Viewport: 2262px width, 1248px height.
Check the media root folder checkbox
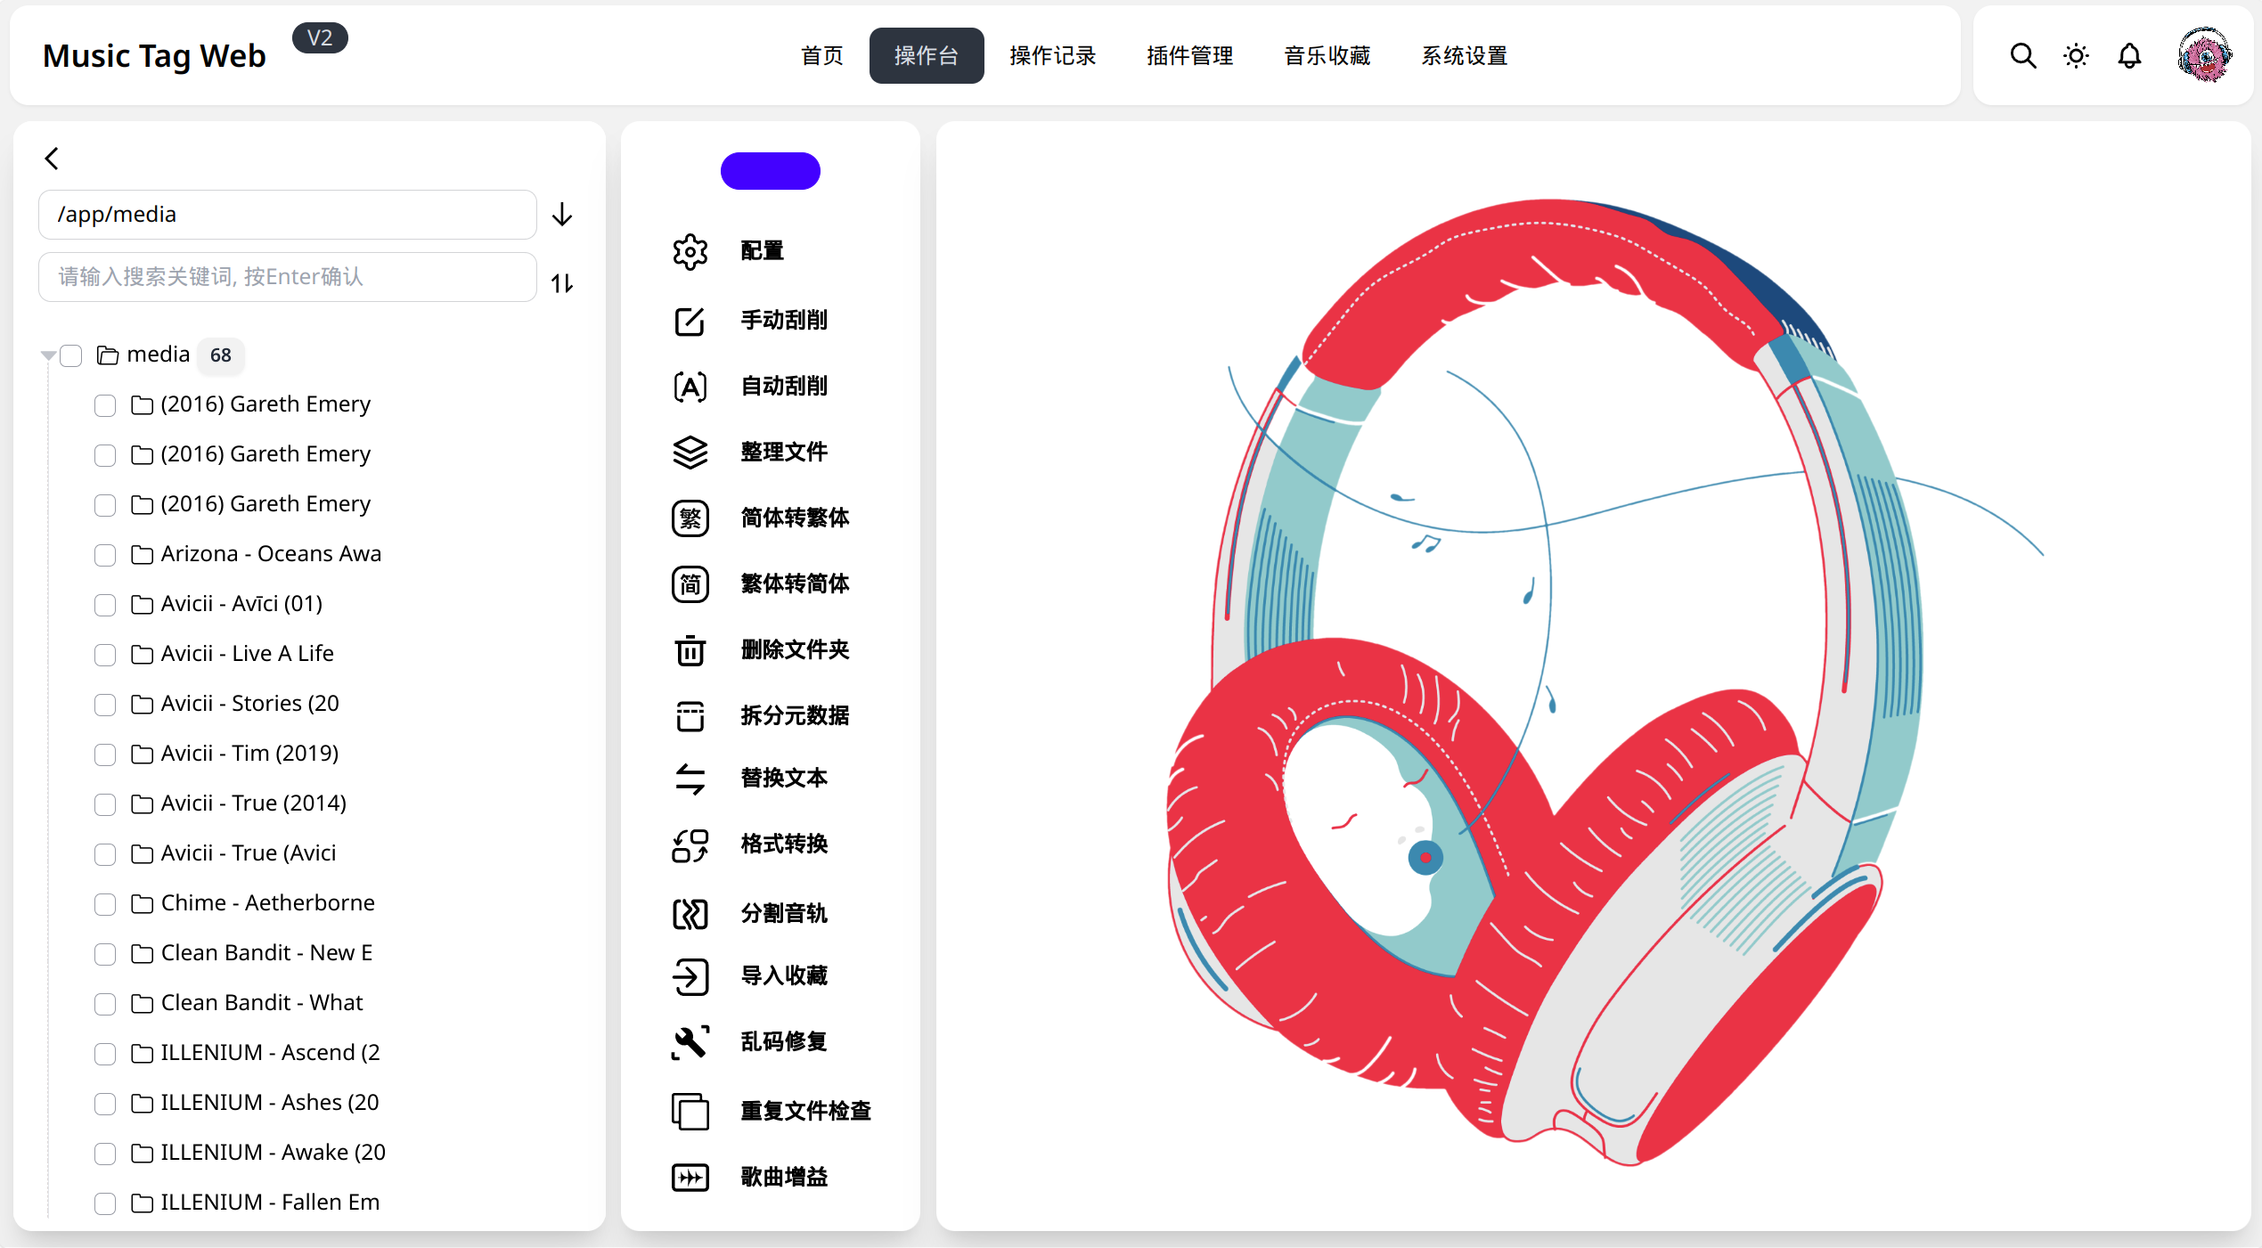coord(71,356)
